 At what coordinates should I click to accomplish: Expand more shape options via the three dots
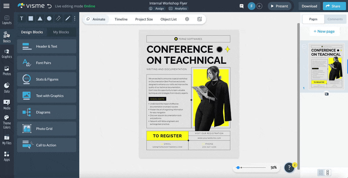coord(75,18)
